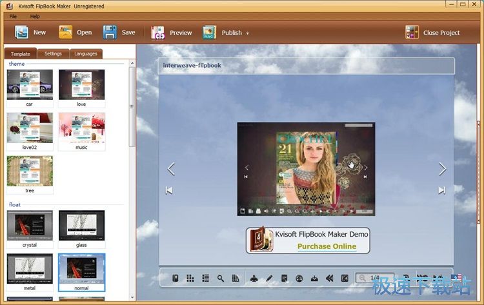Open the Publish dropdown menu
Viewport: 484px width, 305px height.
click(x=247, y=33)
